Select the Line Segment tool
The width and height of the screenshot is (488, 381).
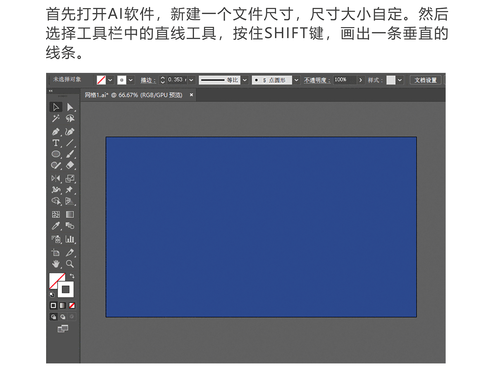pyautogui.click(x=70, y=143)
